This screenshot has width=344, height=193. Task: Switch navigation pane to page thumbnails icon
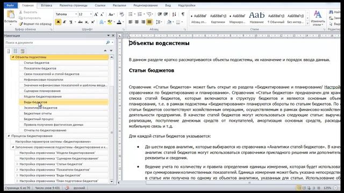pos(16,51)
